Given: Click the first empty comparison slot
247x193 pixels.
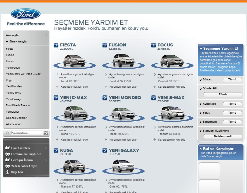Looking at the screenshot, I should coord(209,170).
